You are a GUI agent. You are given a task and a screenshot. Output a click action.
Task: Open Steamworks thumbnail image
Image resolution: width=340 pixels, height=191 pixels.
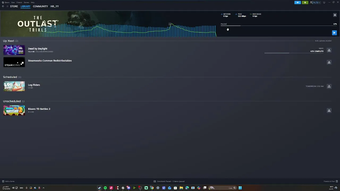[x=14, y=62]
